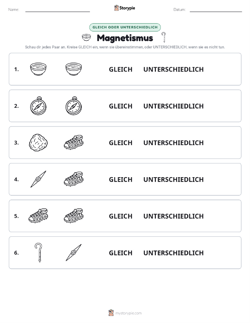Screen dimensions: 250x323
Task: Click the GLEICH ODER UNTERSCHIEDLICH badge
Action: [x=125, y=27]
